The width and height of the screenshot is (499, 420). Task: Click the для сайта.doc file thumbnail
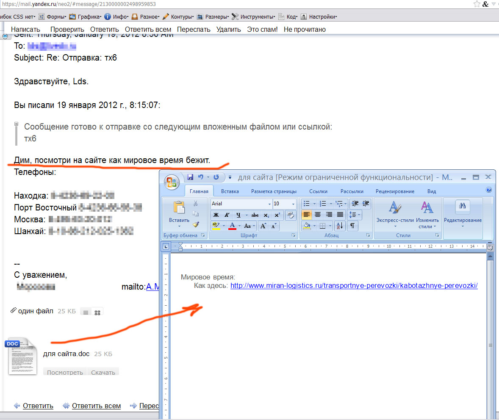point(22,356)
